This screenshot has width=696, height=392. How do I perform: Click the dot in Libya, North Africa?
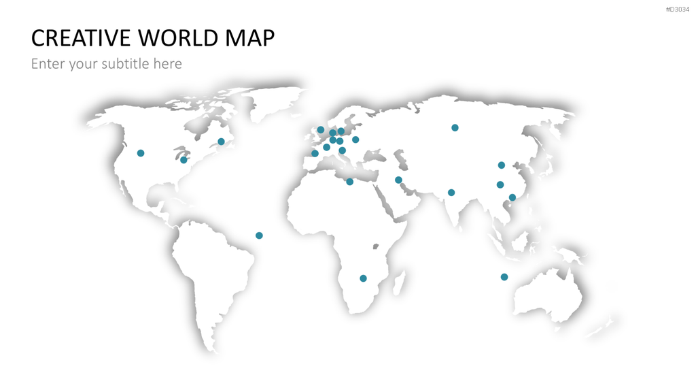[350, 182]
